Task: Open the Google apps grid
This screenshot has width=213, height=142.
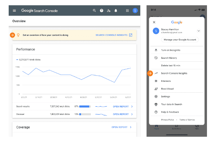Action: coord(127,11)
